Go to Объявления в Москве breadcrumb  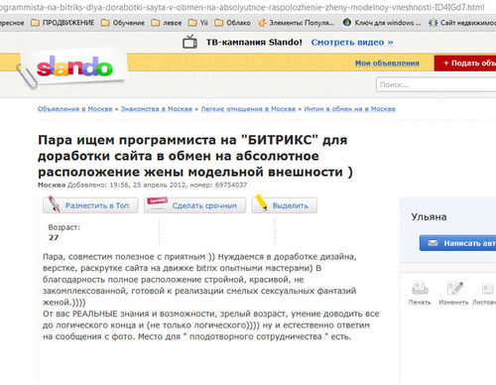tap(75, 109)
